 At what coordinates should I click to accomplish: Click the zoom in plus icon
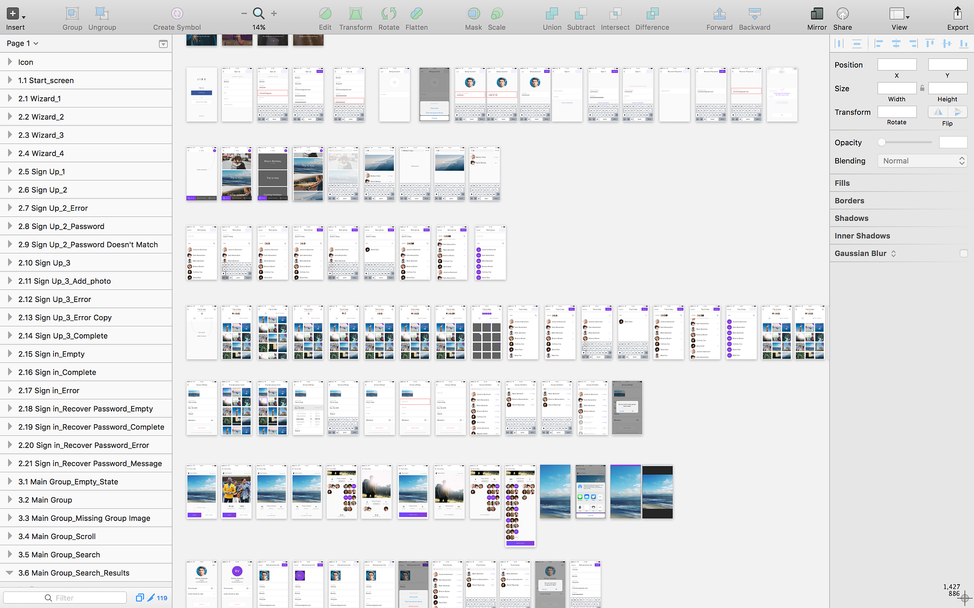point(274,14)
